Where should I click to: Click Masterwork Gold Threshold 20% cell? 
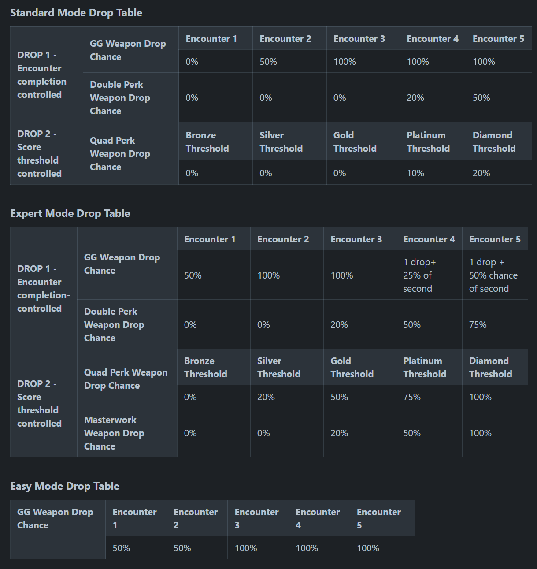tap(360, 433)
